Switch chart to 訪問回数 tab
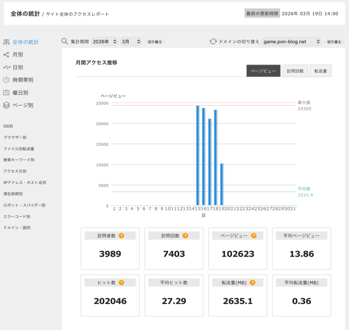349x330 pixels. (x=295, y=71)
